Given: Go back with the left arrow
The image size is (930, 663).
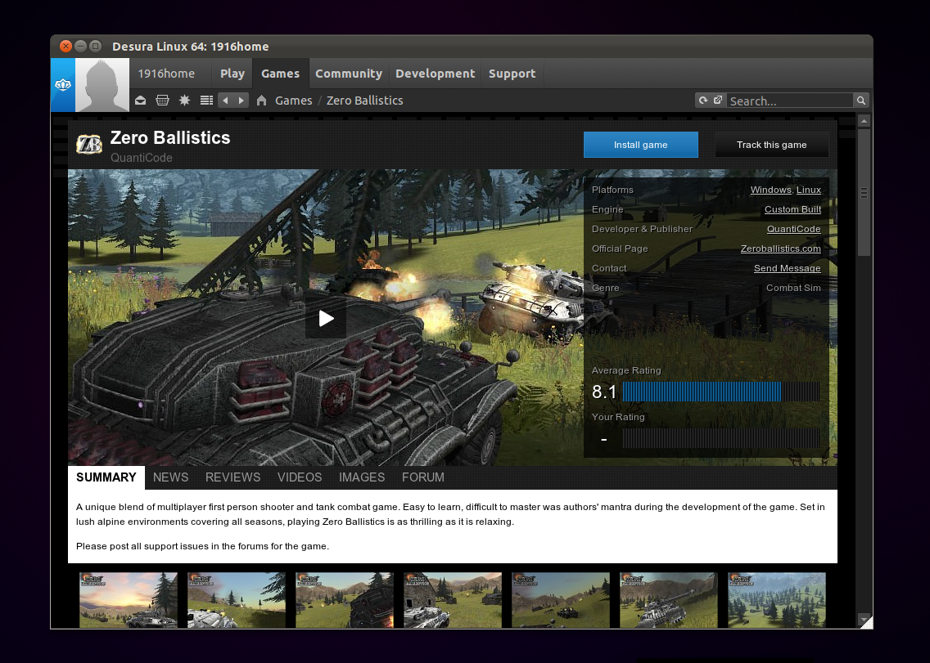Looking at the screenshot, I should pos(225,101).
